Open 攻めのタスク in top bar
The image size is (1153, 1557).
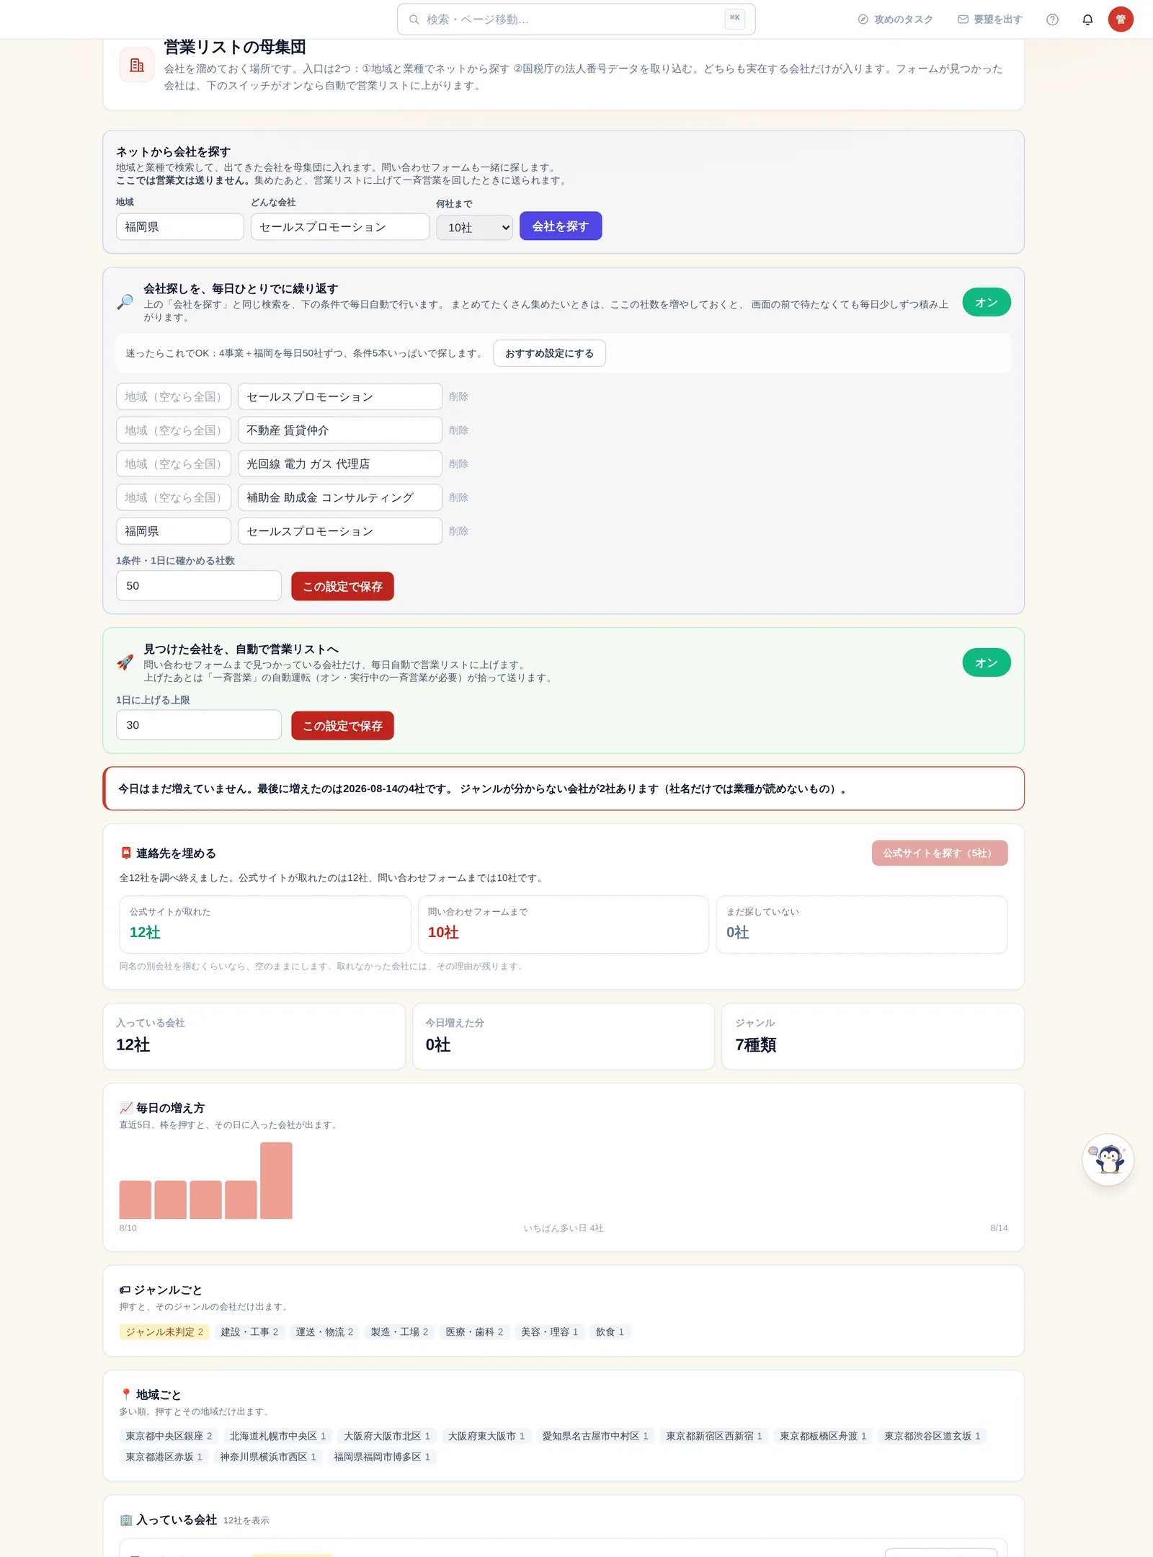[x=895, y=19]
